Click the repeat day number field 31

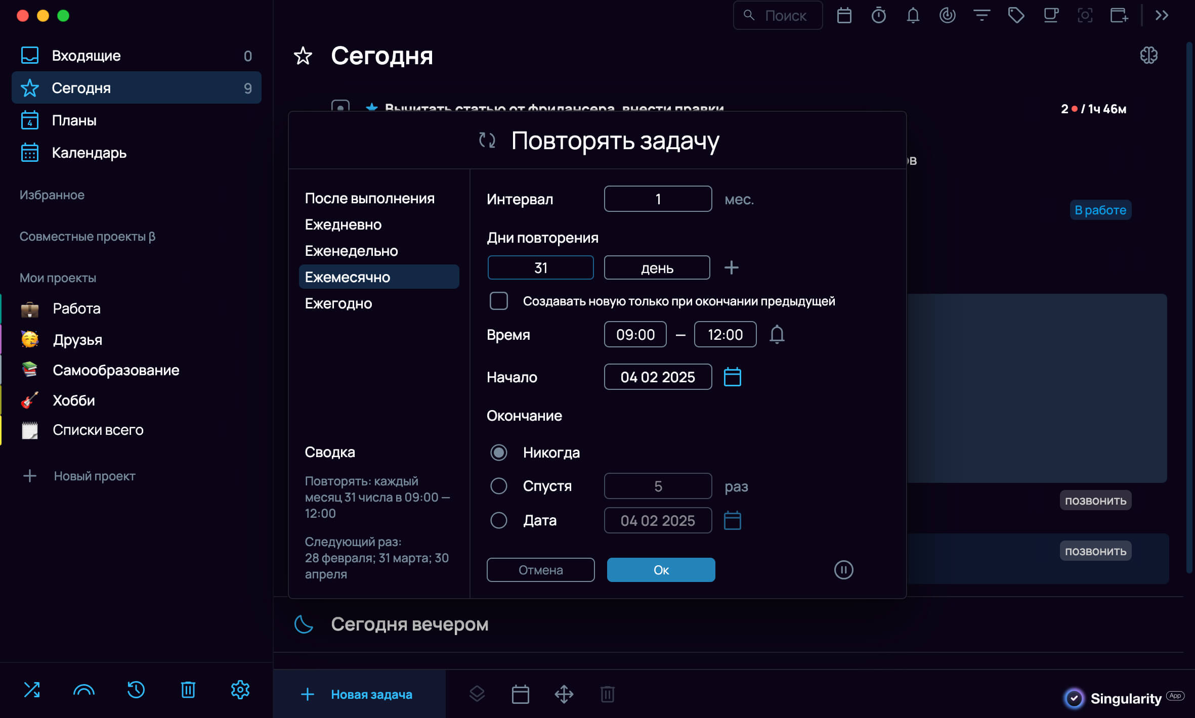tap(540, 267)
